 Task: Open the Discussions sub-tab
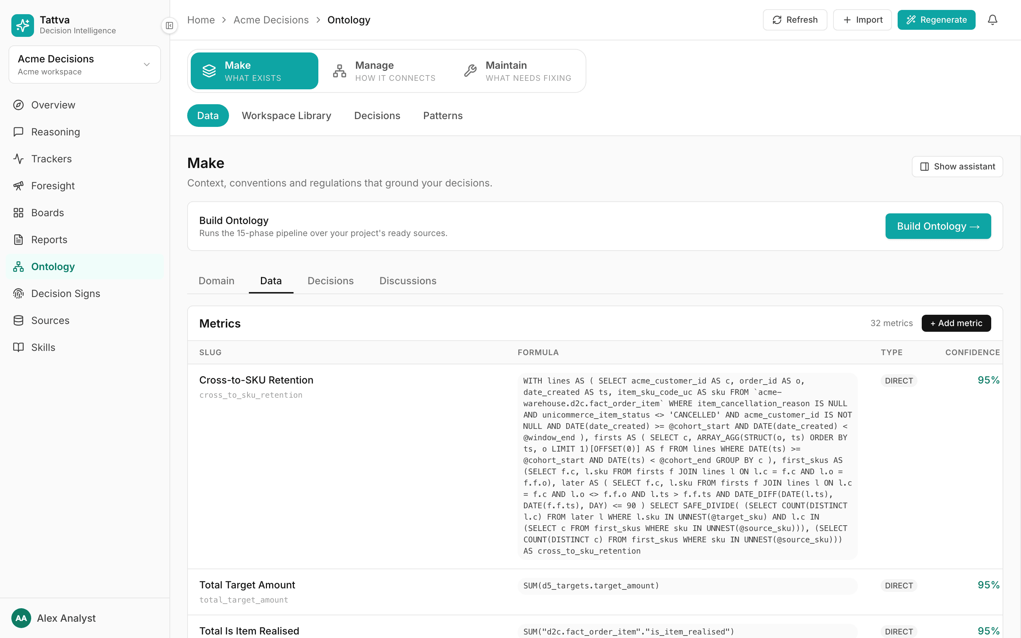pyautogui.click(x=408, y=281)
